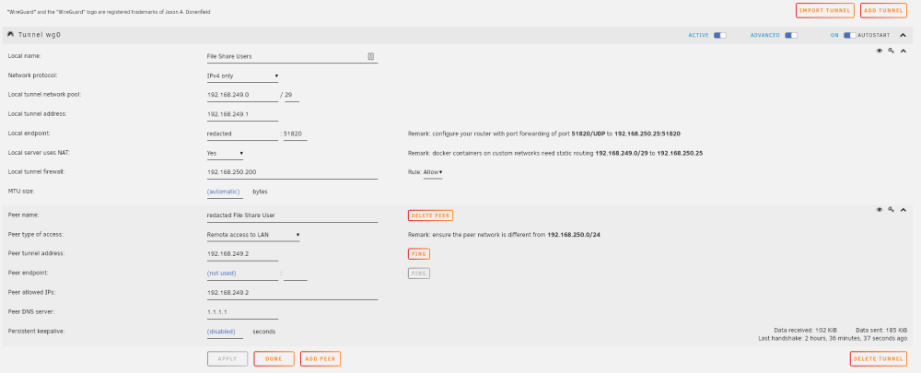Click the Peer allowed IPs field
Viewport: 921px width, 373px height.
[x=292, y=293]
